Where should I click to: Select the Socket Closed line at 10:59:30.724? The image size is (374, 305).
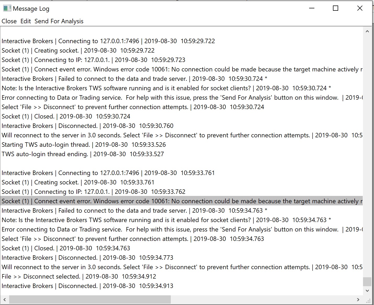(x=66, y=116)
